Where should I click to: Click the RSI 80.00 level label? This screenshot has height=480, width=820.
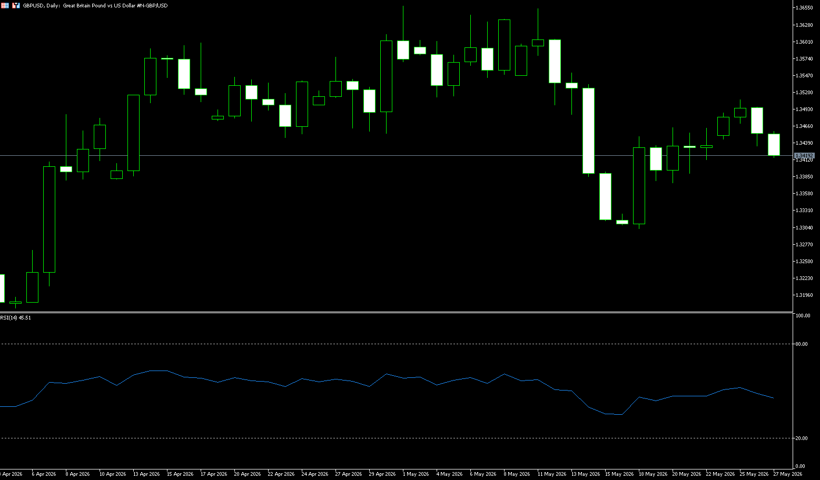802,344
